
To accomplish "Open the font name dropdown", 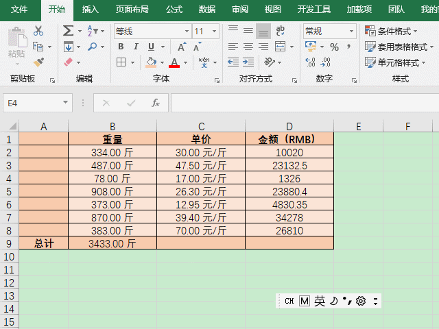I will pyautogui.click(x=187, y=31).
